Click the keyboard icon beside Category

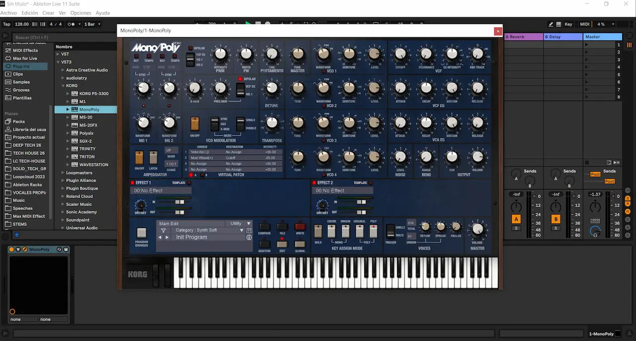pos(249,230)
